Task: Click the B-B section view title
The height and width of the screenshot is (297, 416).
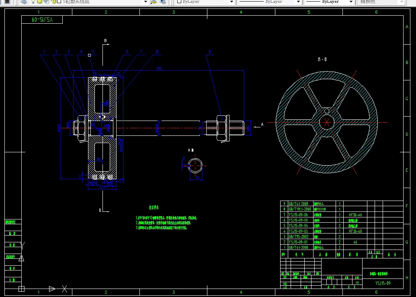Action: click(x=322, y=59)
